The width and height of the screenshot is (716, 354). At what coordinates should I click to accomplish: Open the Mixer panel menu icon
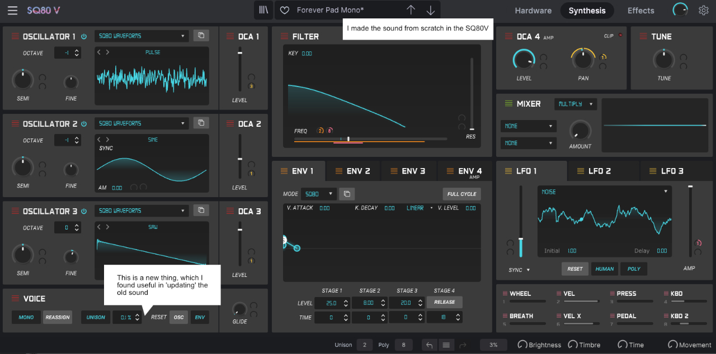point(508,103)
